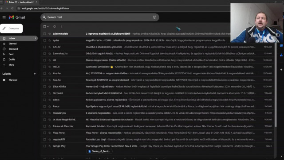This screenshot has height=160, width=284.
Task: Select the Google Play email checkbox
Action: (44, 146)
